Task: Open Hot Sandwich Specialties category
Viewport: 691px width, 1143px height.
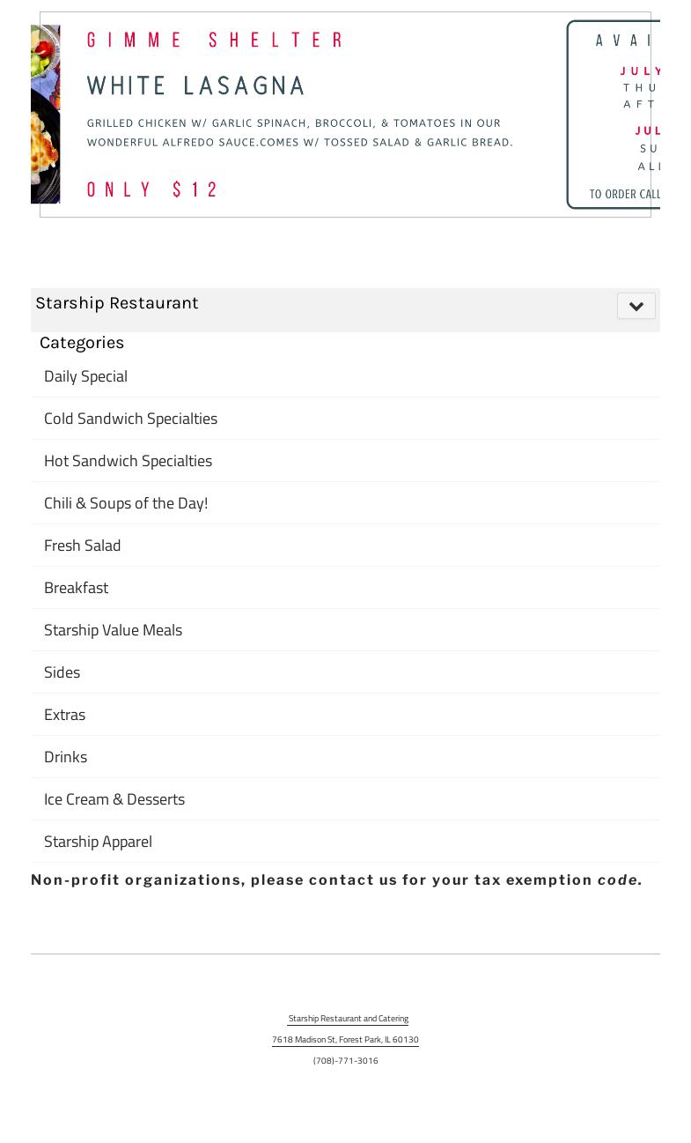Action: (x=128, y=461)
